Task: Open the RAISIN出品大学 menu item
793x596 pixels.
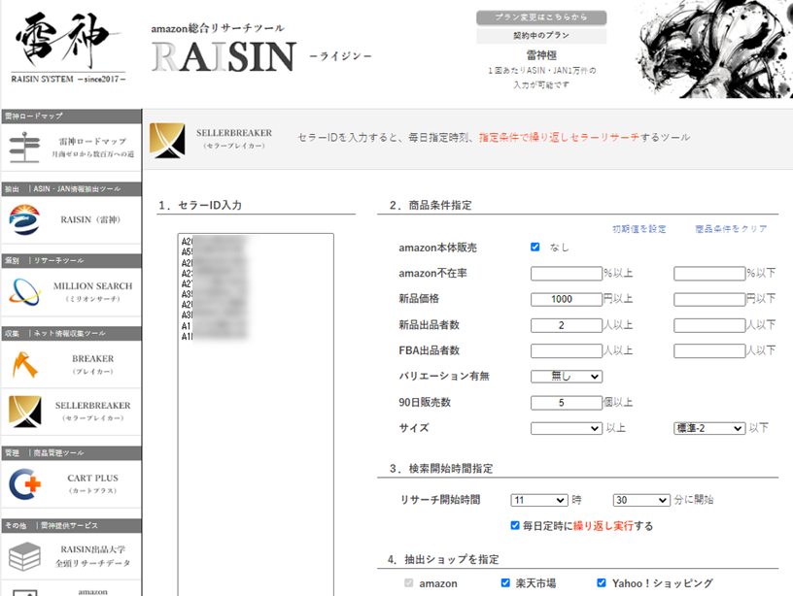Action: coord(71,556)
